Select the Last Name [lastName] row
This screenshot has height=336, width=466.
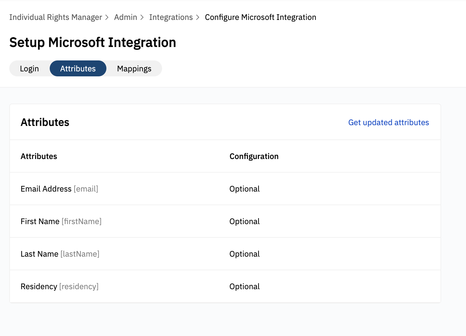225,254
